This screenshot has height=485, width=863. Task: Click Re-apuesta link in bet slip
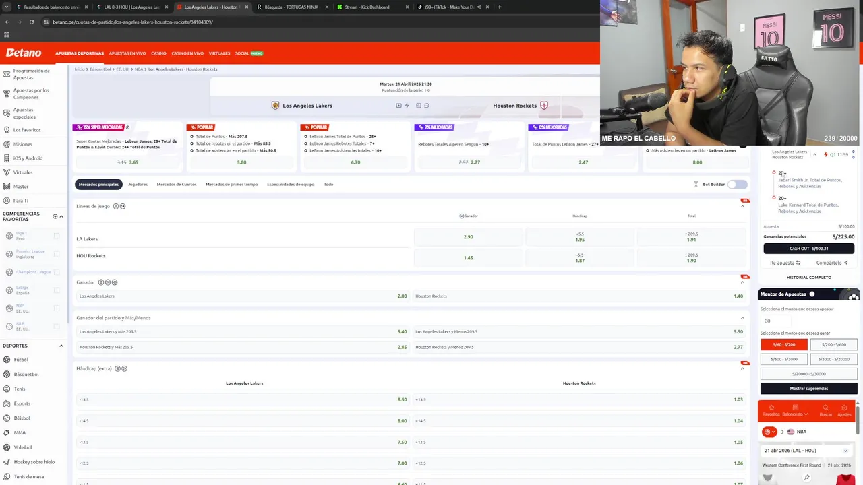785,263
